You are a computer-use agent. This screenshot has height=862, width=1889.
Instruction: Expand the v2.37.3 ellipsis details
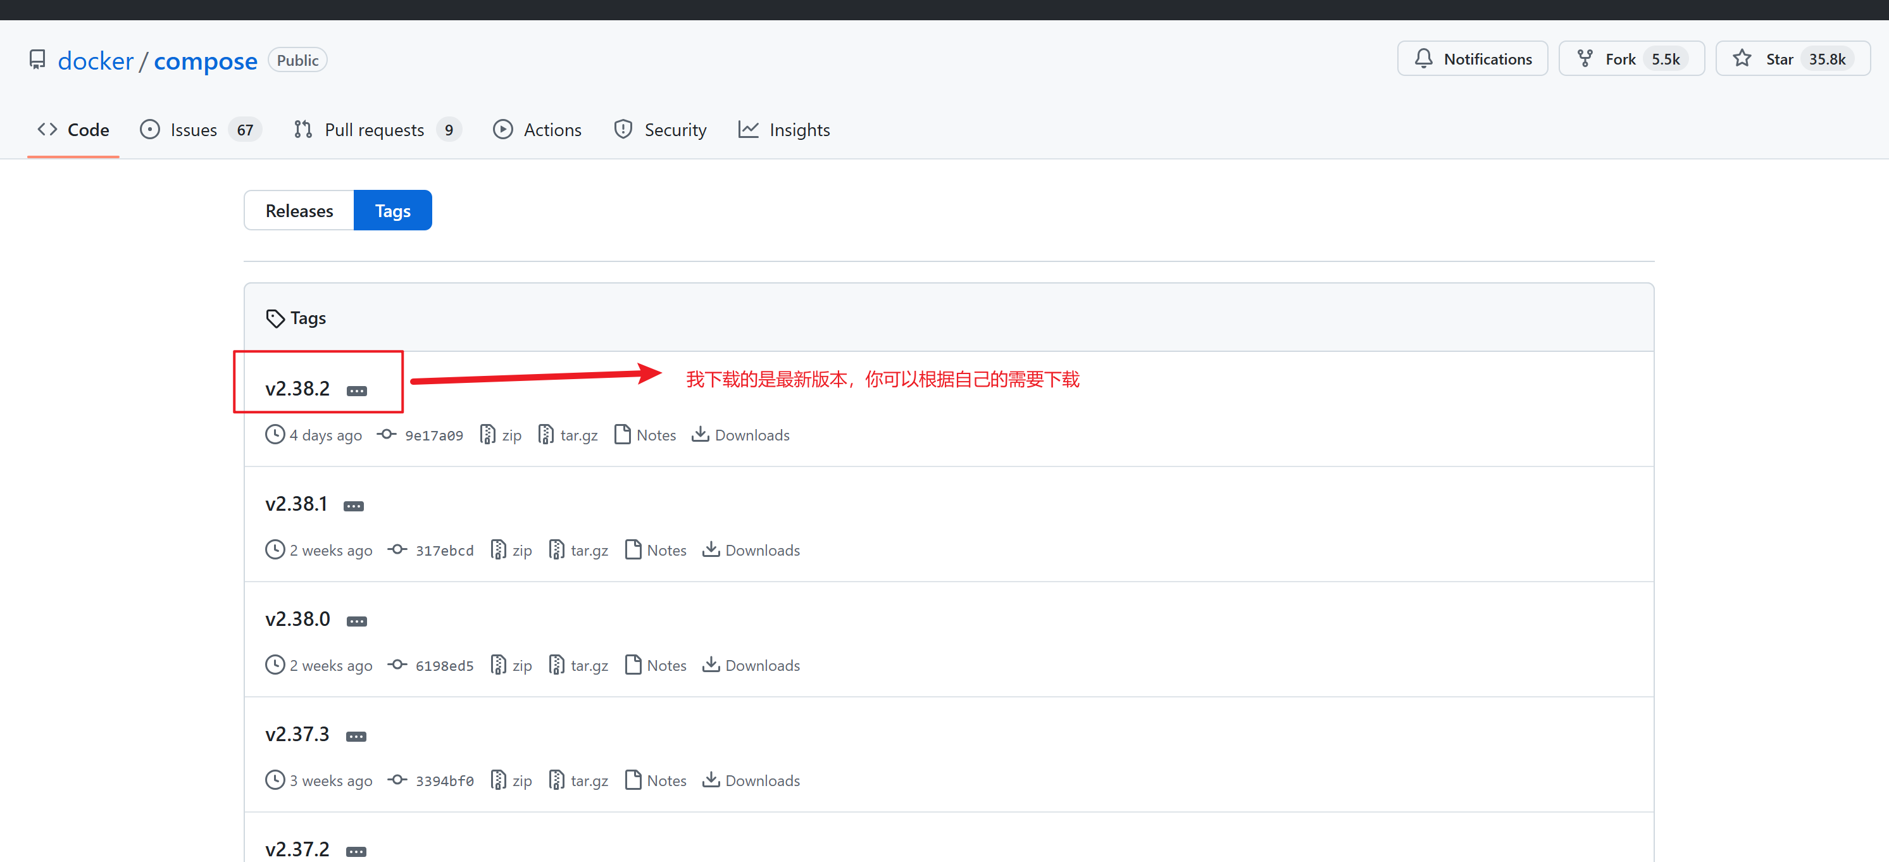[x=356, y=737]
